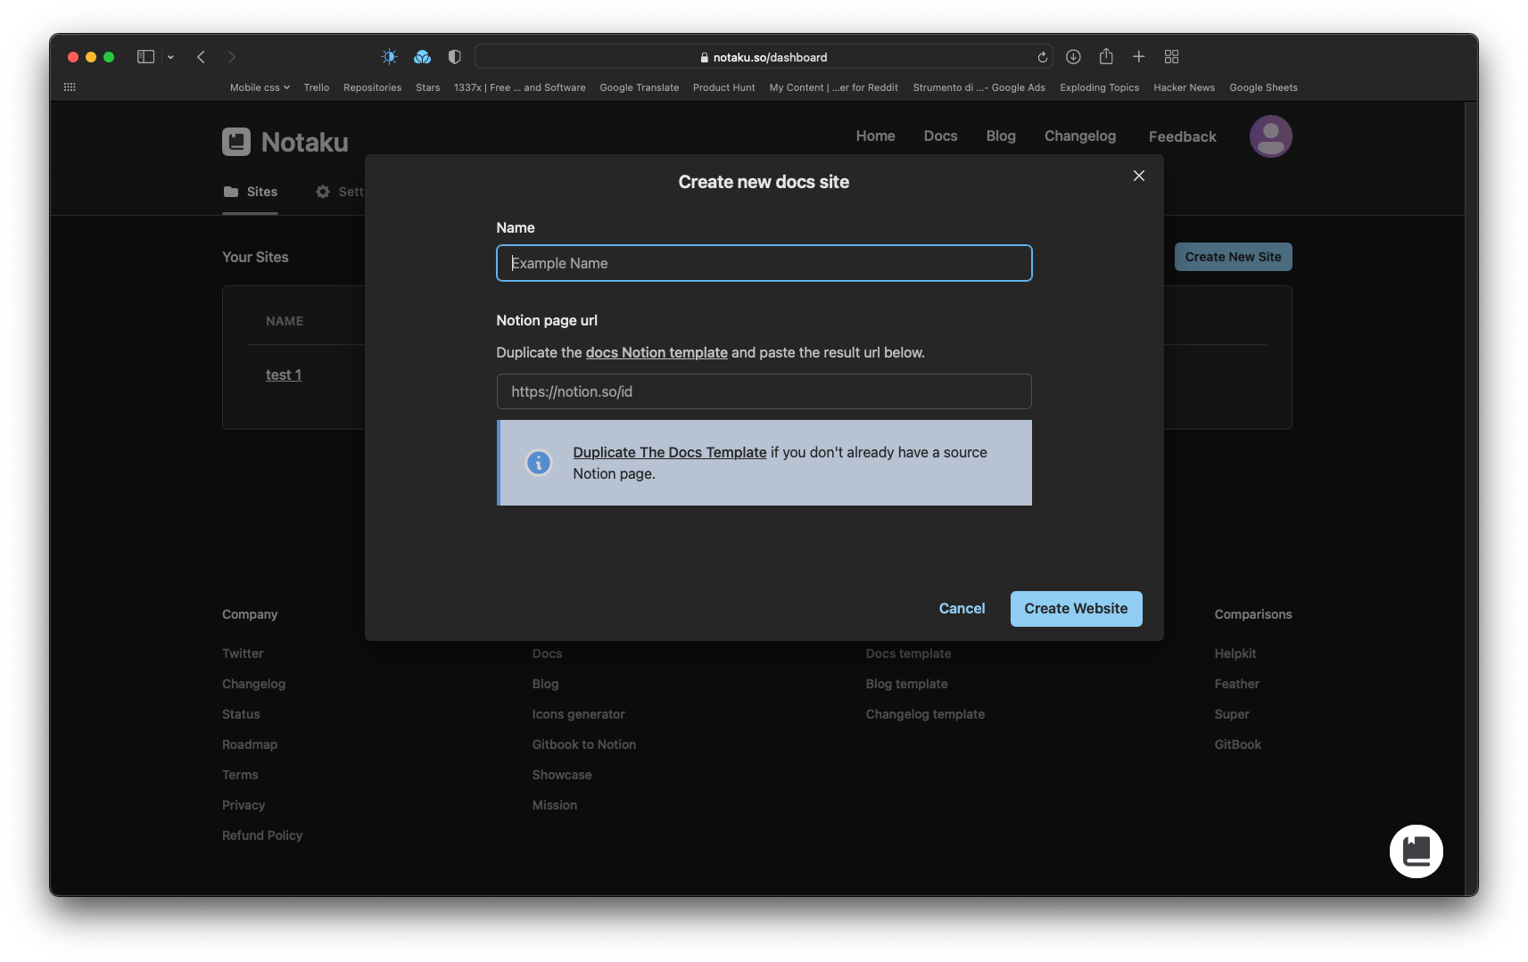
Task: Click the profile avatar in the top bar
Action: click(1270, 136)
